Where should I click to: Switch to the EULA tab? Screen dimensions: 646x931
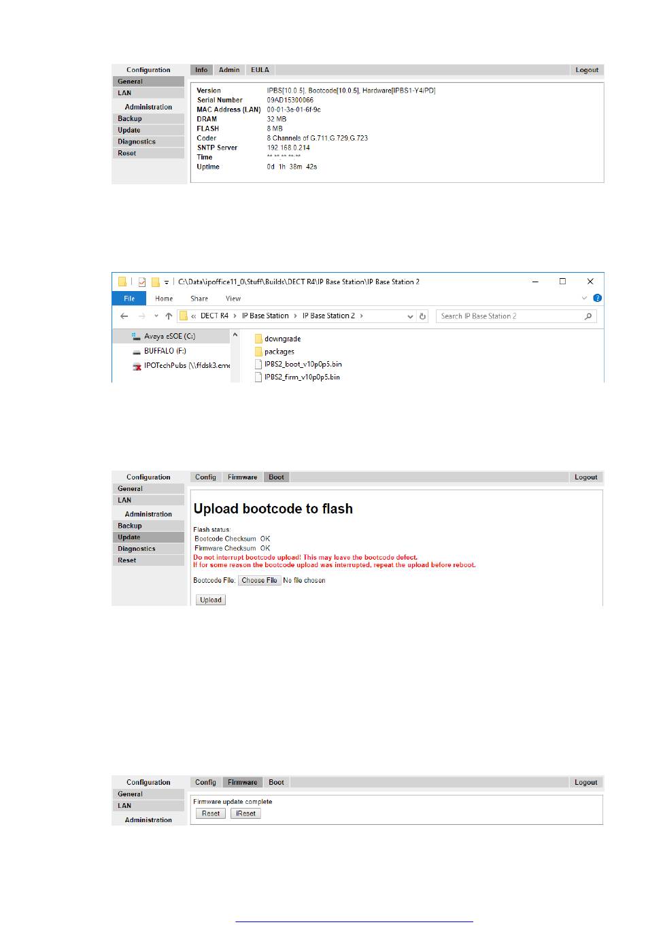click(x=260, y=70)
